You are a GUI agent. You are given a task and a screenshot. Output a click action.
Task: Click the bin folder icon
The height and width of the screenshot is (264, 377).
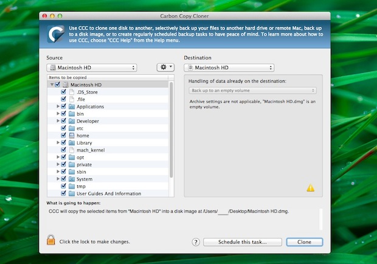[72, 114]
